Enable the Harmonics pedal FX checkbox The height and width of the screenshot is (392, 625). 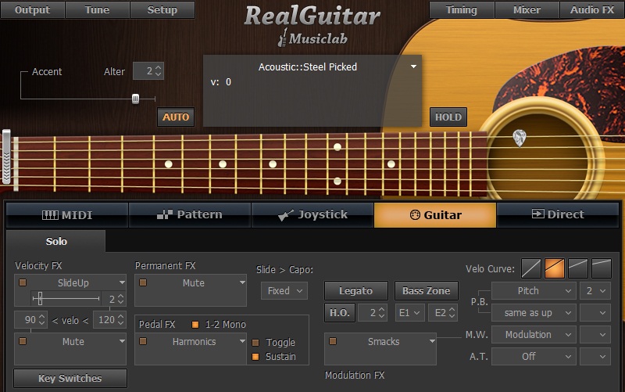143,341
